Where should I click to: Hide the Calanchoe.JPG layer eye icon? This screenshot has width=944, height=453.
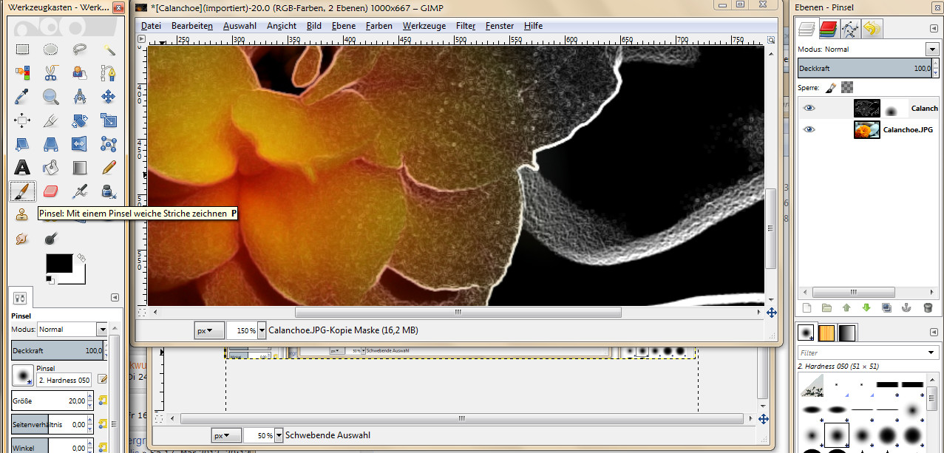point(809,129)
